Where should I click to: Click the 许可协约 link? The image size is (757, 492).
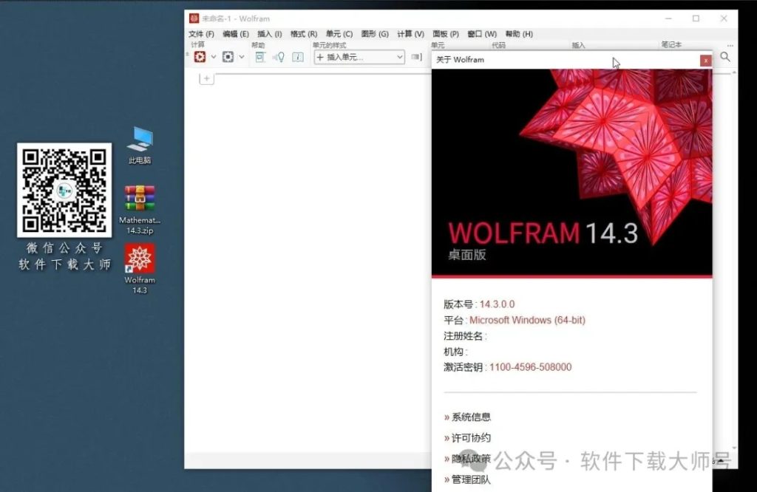pyautogui.click(x=470, y=437)
